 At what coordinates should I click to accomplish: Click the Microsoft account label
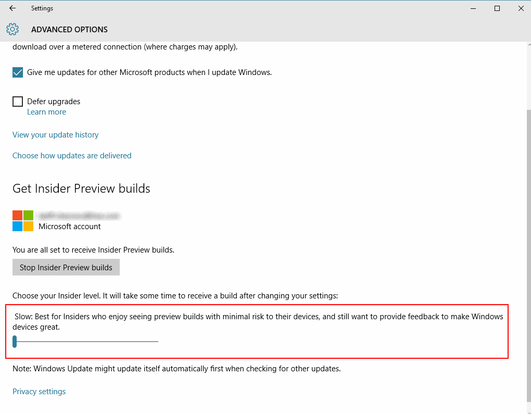69,227
